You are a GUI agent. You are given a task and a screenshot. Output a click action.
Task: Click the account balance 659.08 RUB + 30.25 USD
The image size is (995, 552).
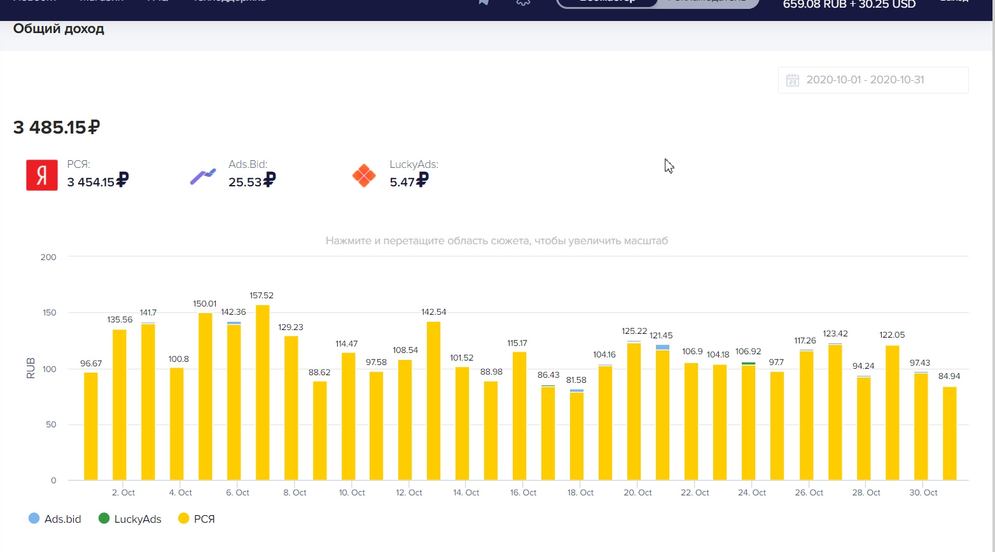[849, 5]
